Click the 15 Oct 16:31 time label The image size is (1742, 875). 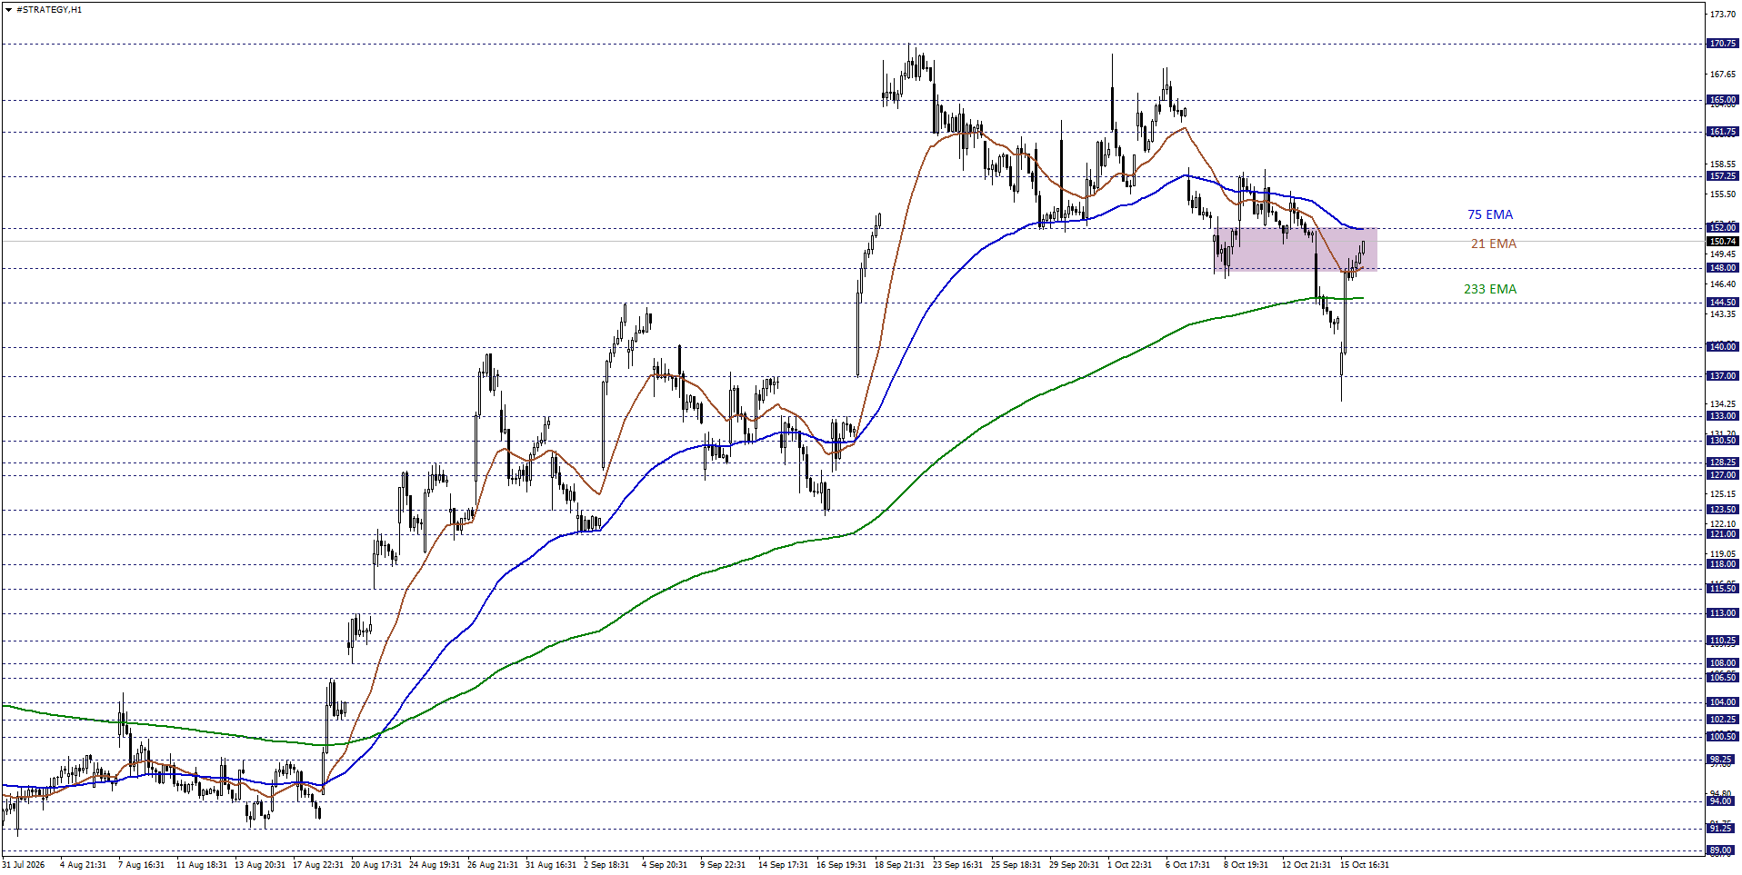[1365, 865]
